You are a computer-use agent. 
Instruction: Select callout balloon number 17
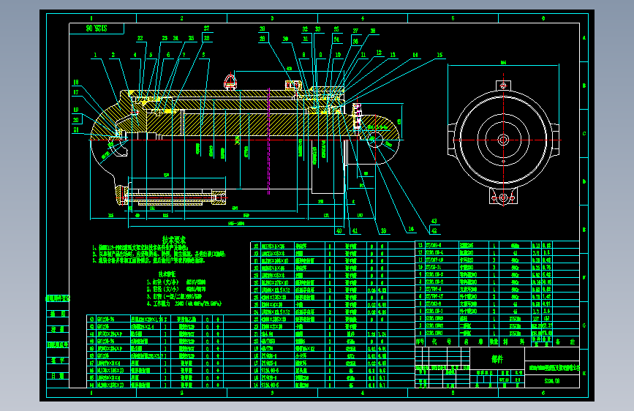coord(76,93)
